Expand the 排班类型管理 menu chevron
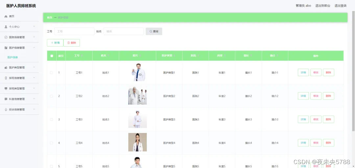This screenshot has width=355, height=168. coord(34,88)
